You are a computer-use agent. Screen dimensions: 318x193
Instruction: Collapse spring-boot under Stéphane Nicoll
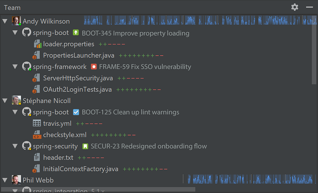15,112
